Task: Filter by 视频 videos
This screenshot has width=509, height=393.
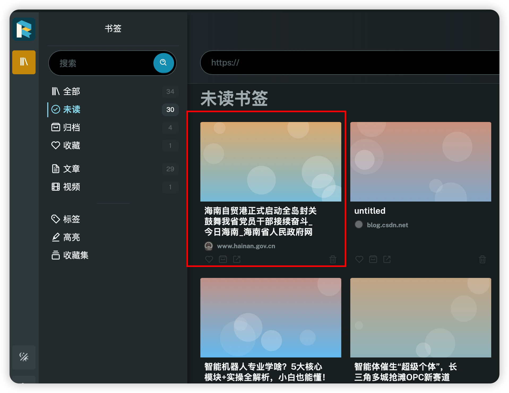Action: point(113,187)
